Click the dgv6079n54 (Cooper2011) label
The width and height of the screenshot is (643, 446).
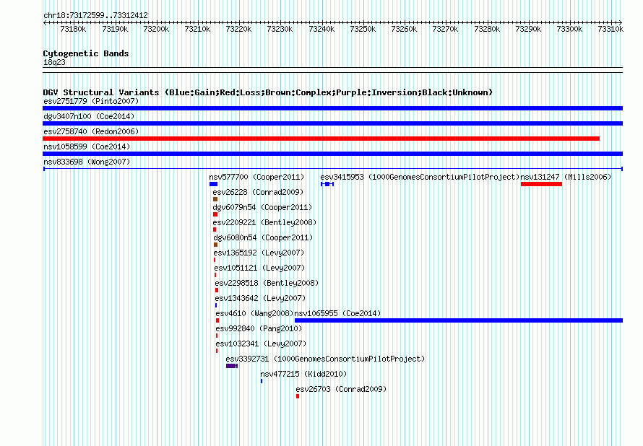click(x=262, y=207)
